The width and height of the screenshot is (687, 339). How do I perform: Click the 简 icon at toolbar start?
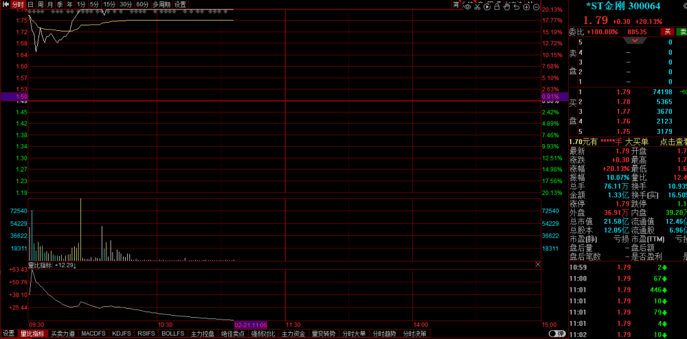point(457,4)
